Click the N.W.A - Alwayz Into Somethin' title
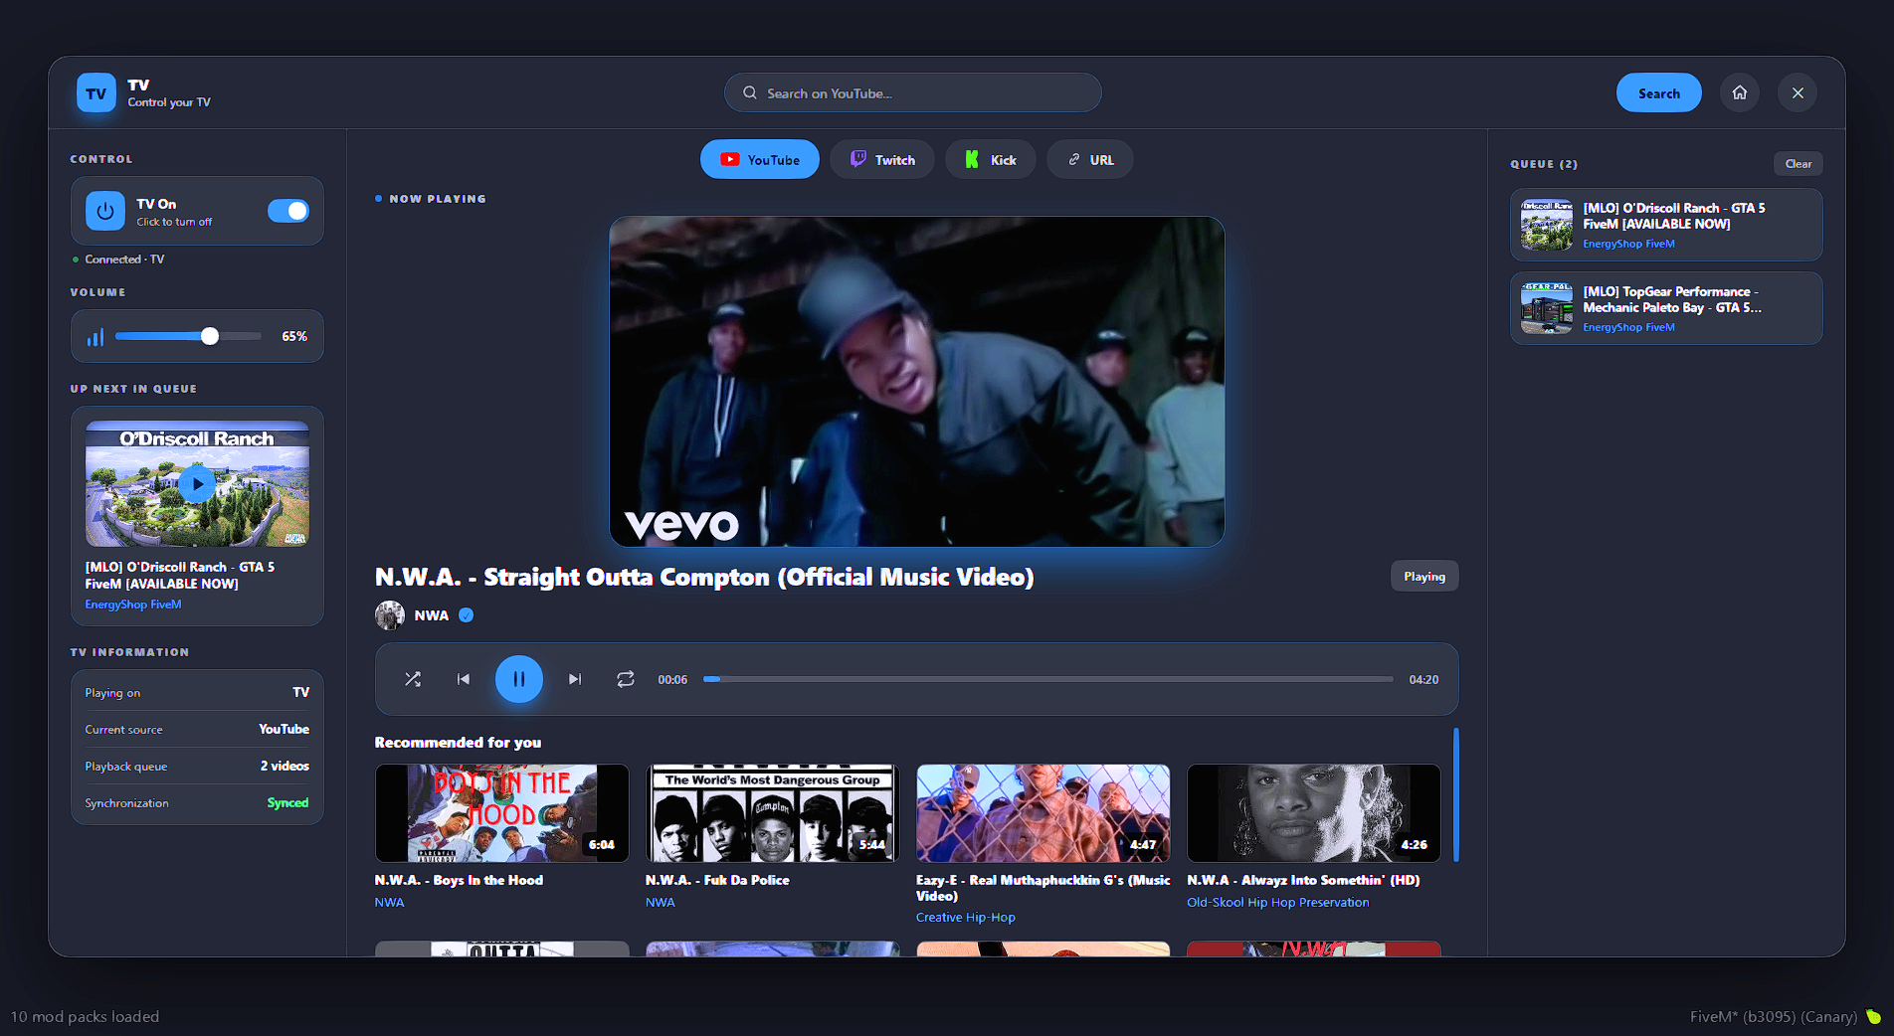The height and width of the screenshot is (1036, 1894). (1303, 880)
